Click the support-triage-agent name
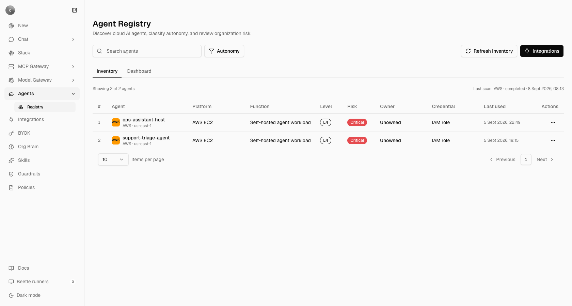Image resolution: width=572 pixels, height=306 pixels. pos(146,138)
